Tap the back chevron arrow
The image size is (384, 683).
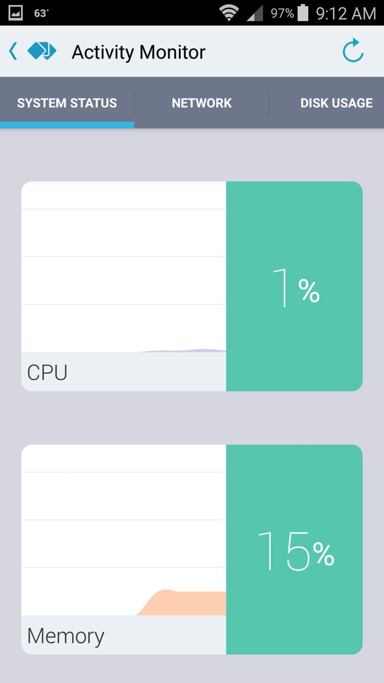(x=13, y=51)
